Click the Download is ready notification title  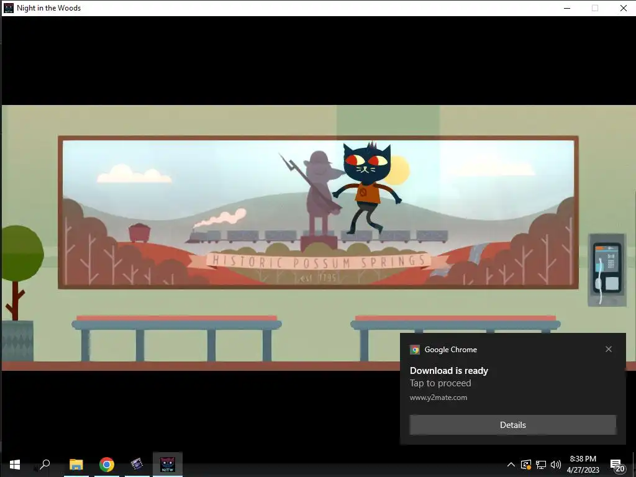click(x=449, y=371)
